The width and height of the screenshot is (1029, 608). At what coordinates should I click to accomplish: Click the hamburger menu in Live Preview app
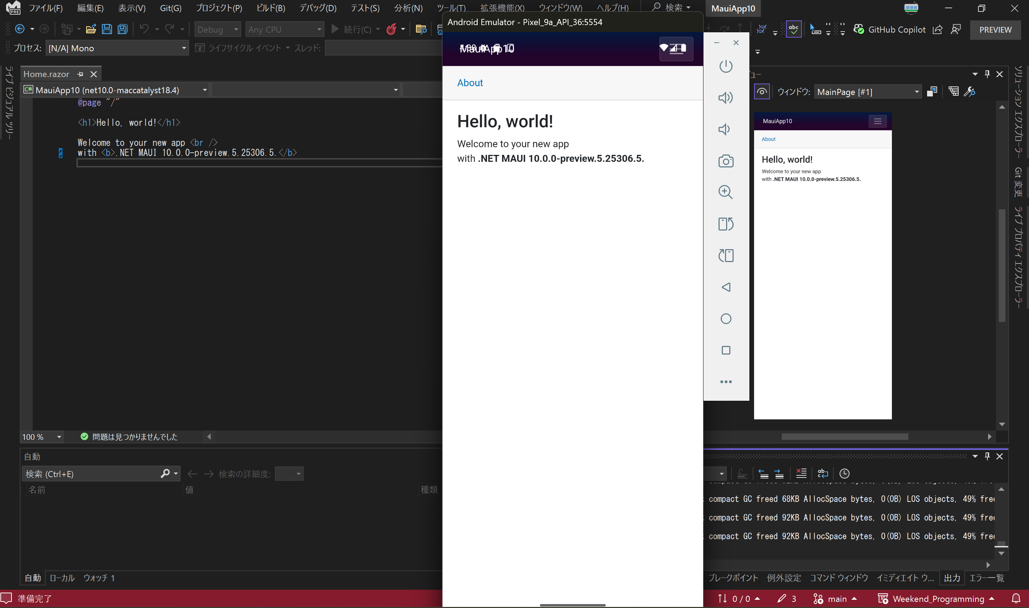click(x=878, y=121)
